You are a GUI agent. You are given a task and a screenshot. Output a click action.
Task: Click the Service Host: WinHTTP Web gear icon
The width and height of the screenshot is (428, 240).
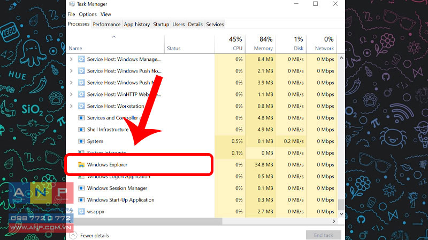81,94
